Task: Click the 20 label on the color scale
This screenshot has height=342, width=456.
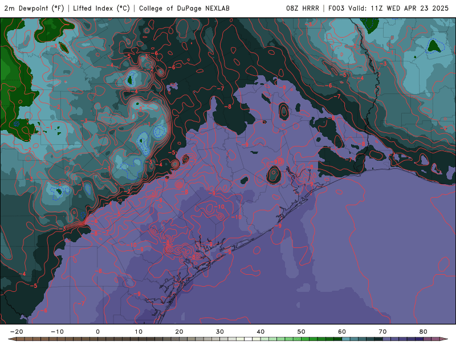Action: point(179,332)
